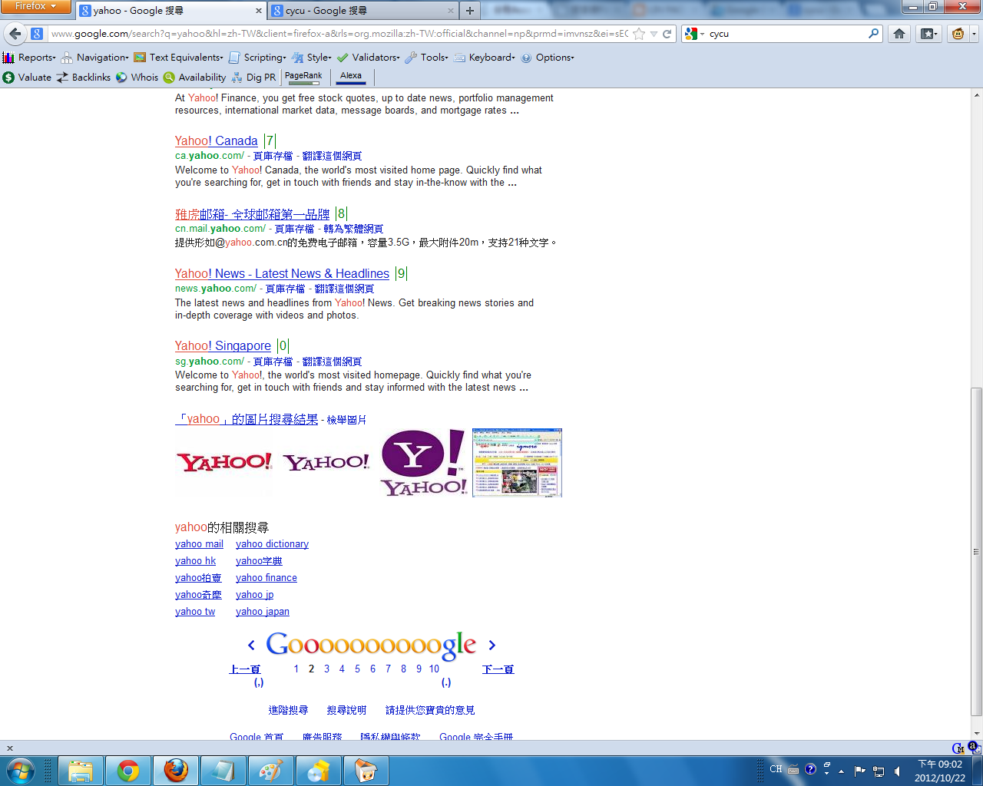Expand the Keyboard dropdown
Screen dimensions: 983x786
[x=484, y=58]
